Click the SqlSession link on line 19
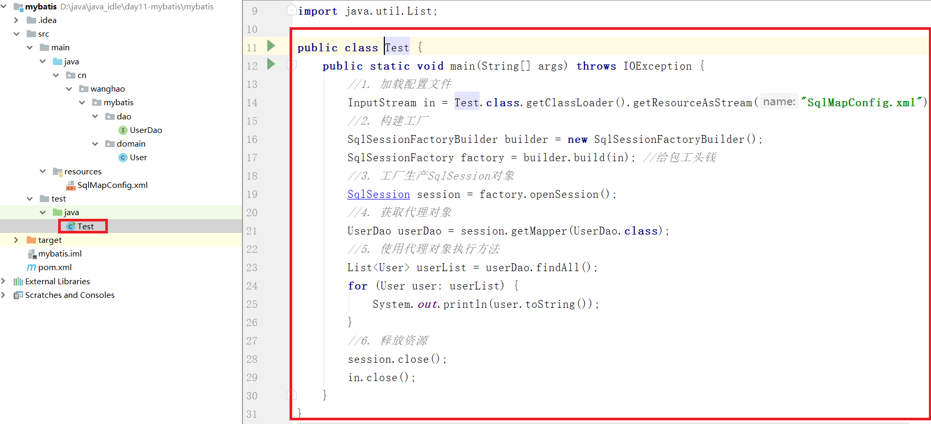This screenshot has height=424, width=931. tap(379, 194)
